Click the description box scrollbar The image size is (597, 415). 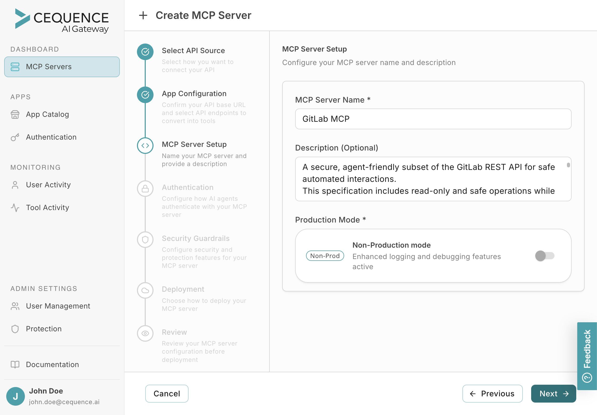tap(568, 165)
